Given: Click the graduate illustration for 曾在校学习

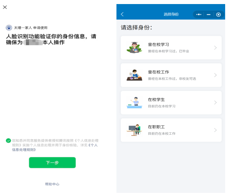Looking at the screenshot, I should coord(134,48).
